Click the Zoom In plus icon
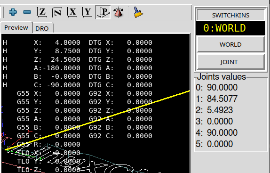The image size is (270, 173). tap(13, 12)
